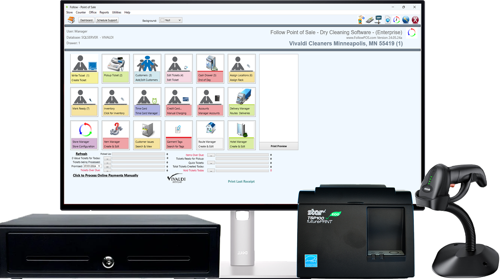The image size is (501, 279).
Task: Click the Vivaldi Systems logo
Action: (176, 178)
